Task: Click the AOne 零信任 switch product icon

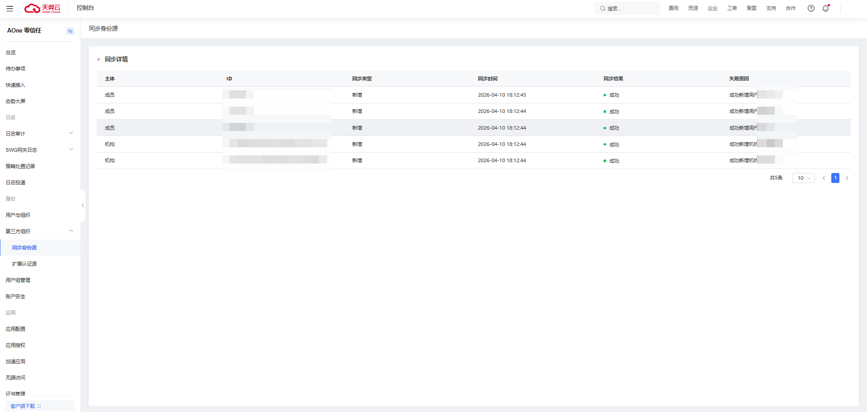Action: (x=70, y=31)
